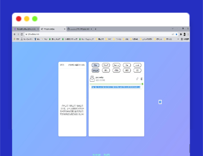Open a new tab with plus button

click(x=96, y=29)
